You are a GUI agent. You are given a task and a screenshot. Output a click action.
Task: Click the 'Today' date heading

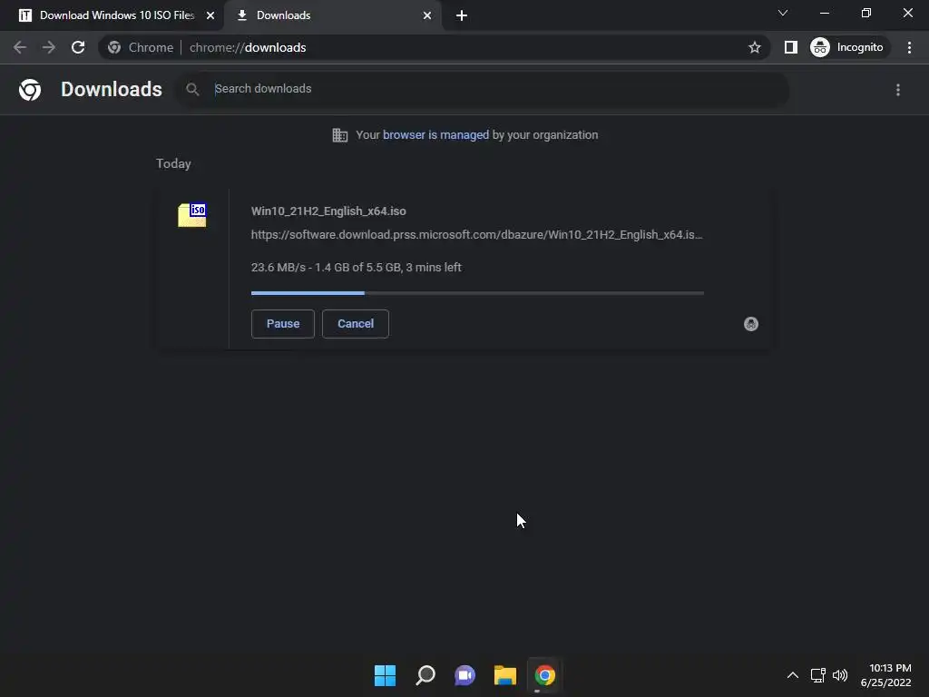coord(173,163)
